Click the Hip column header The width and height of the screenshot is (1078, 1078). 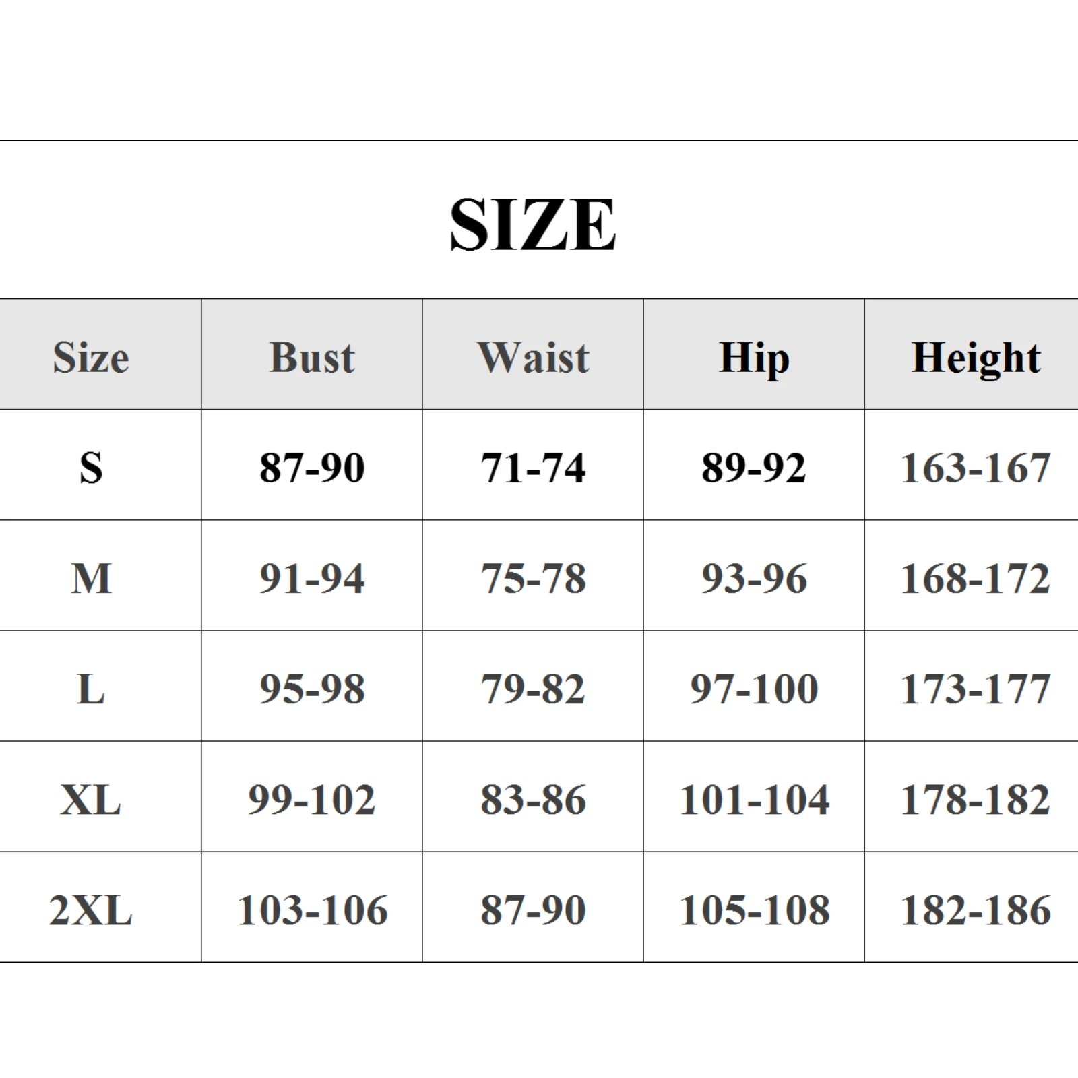[x=754, y=357]
